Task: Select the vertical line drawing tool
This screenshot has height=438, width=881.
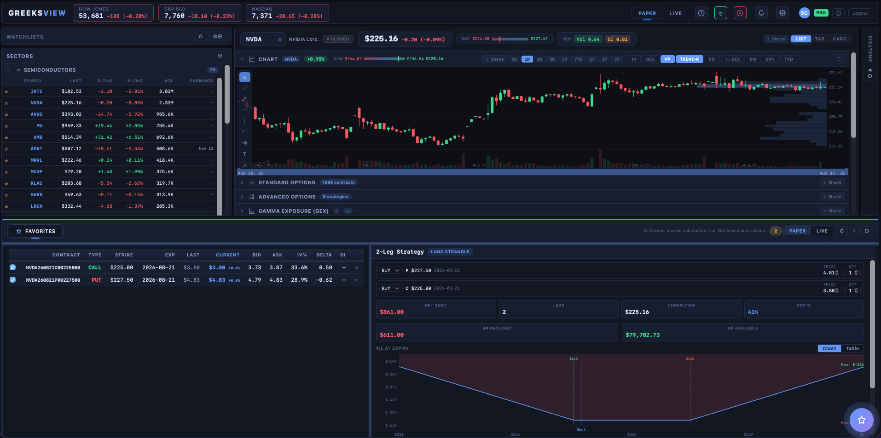Action: tap(245, 121)
